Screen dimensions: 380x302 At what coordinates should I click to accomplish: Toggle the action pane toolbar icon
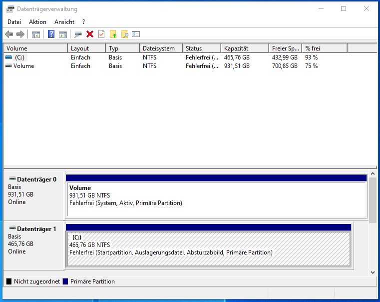[x=63, y=34]
